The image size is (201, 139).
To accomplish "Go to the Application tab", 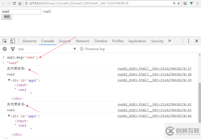I will tap(137, 41).
